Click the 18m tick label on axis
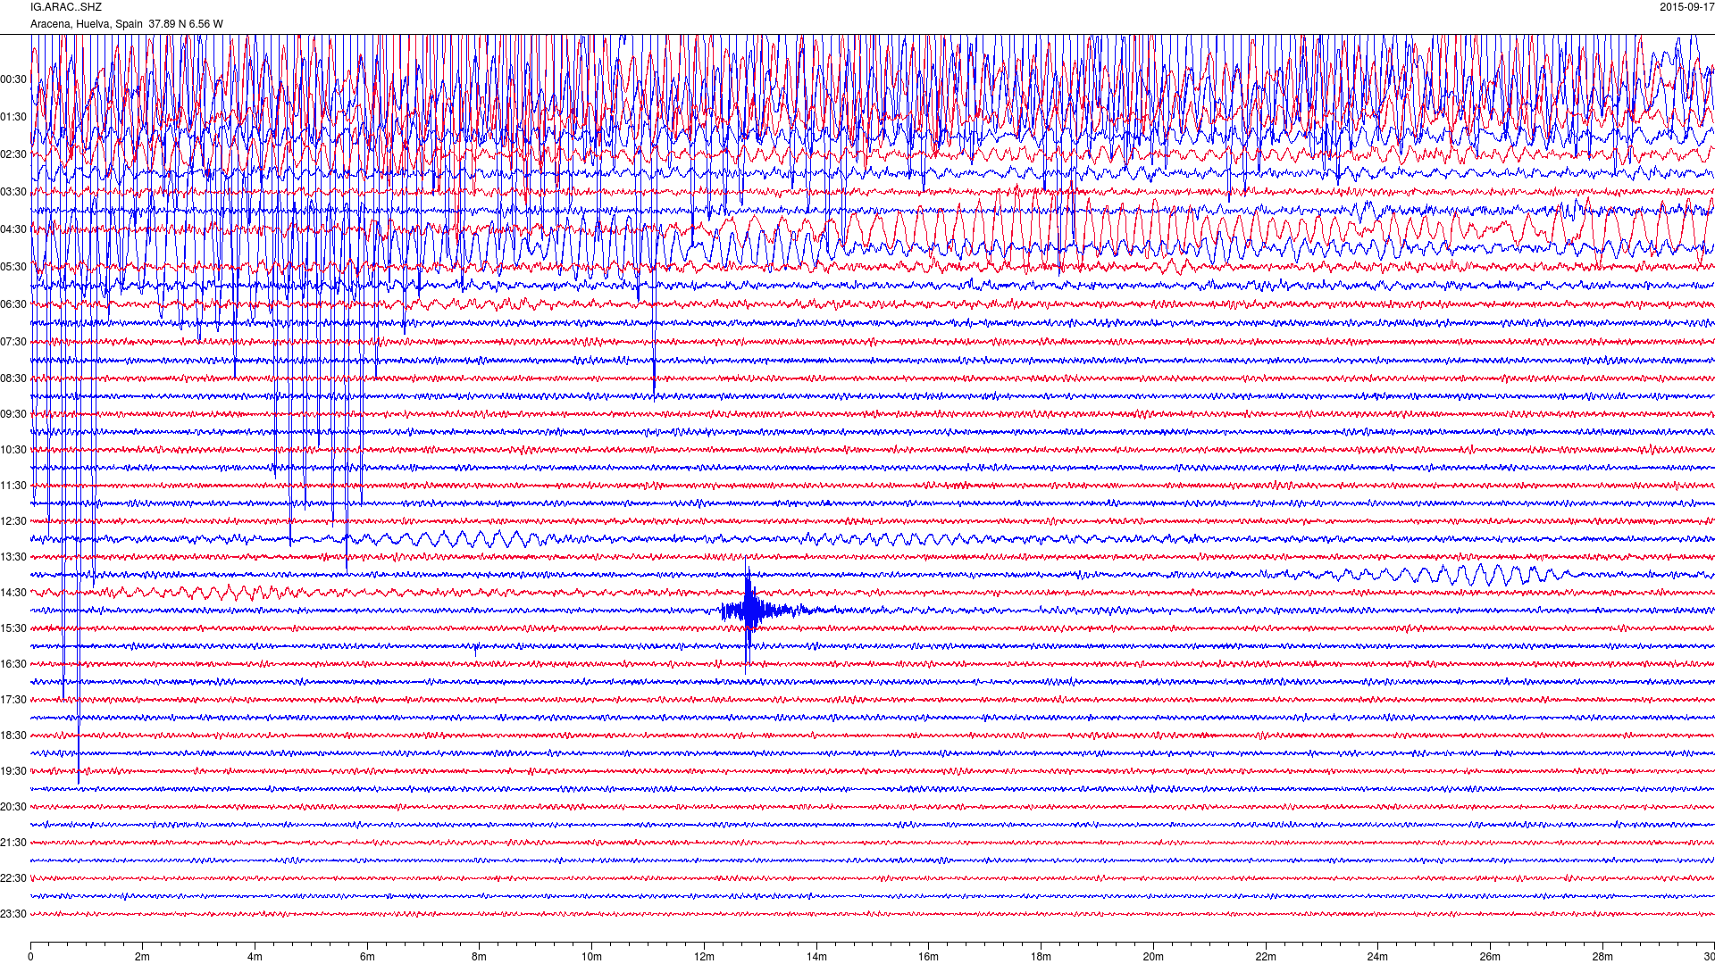Viewport: 1715px width, 964px height. (1041, 957)
